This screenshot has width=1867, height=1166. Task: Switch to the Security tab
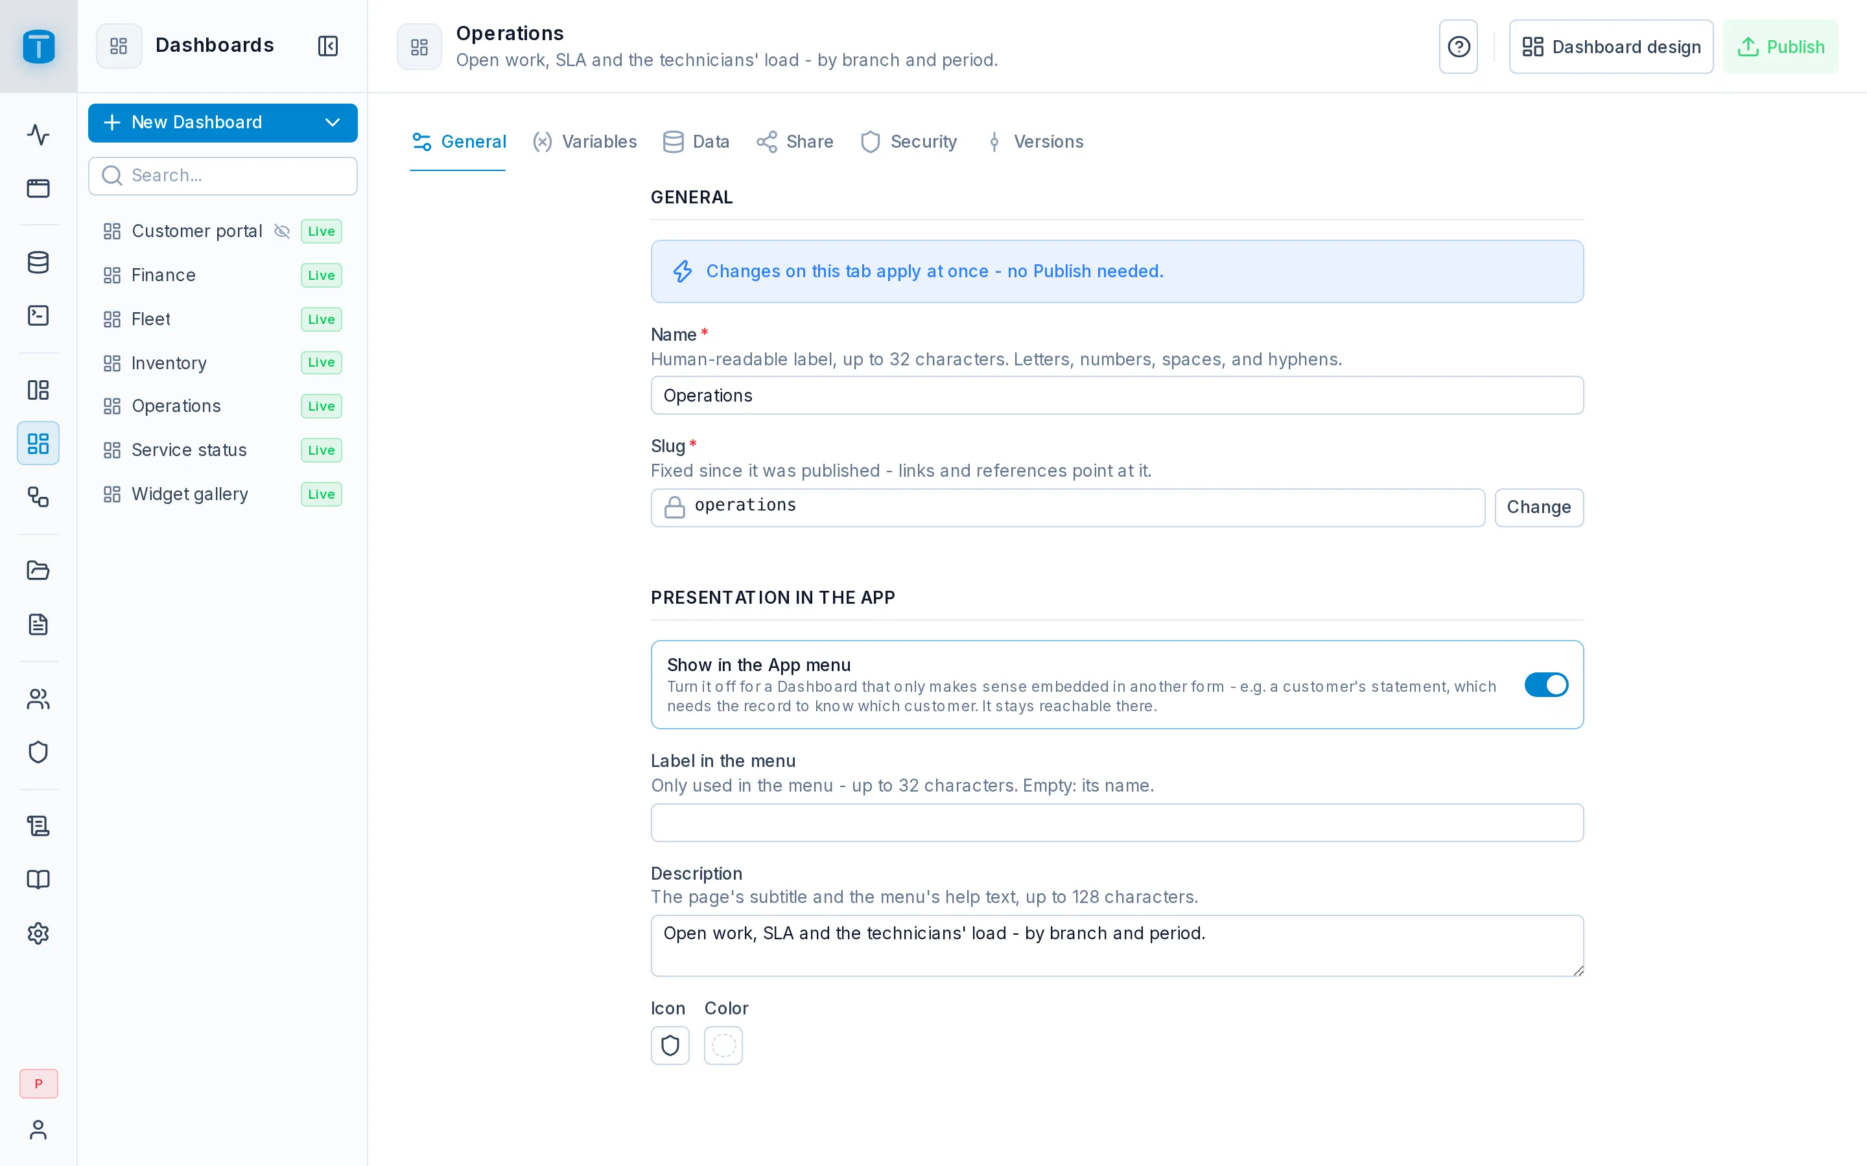[x=909, y=142]
